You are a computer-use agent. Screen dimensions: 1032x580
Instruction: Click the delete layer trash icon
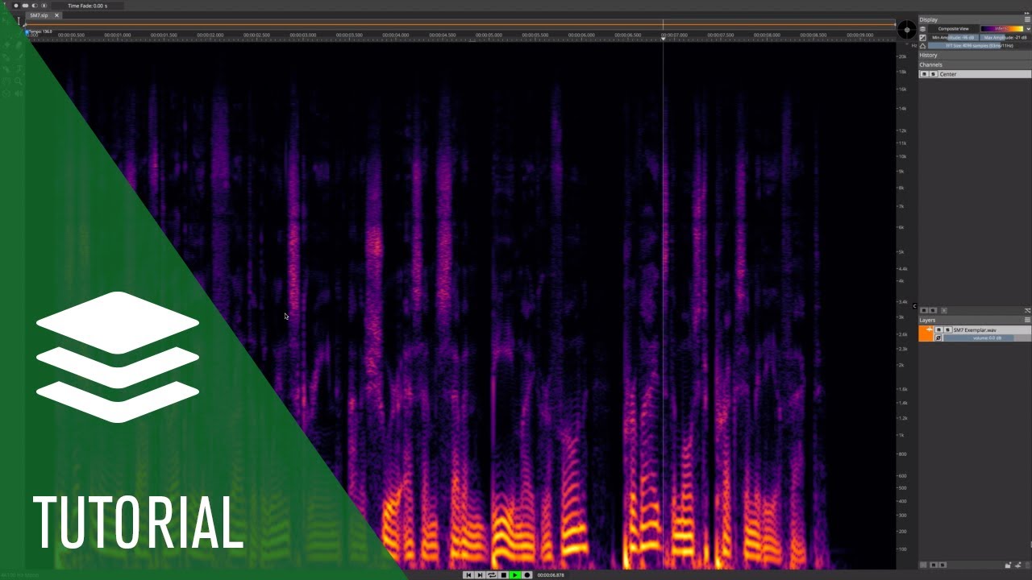point(1026,565)
